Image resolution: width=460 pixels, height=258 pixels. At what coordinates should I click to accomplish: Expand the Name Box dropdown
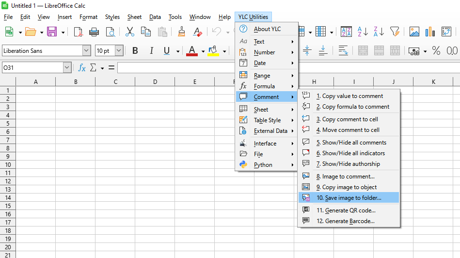(67, 68)
